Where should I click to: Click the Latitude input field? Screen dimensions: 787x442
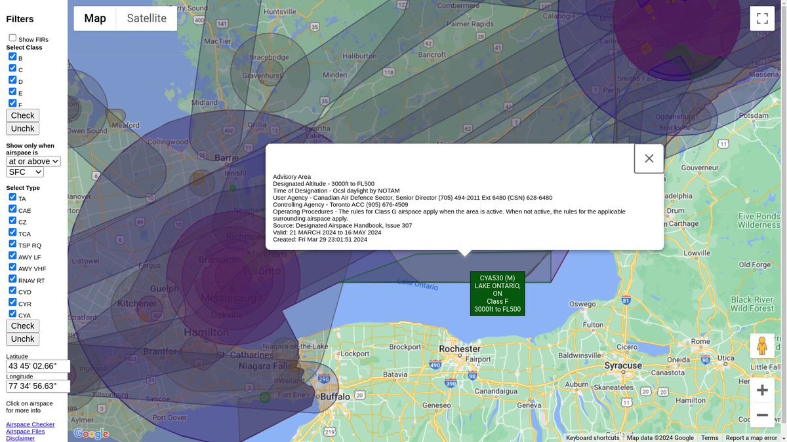pyautogui.click(x=38, y=366)
